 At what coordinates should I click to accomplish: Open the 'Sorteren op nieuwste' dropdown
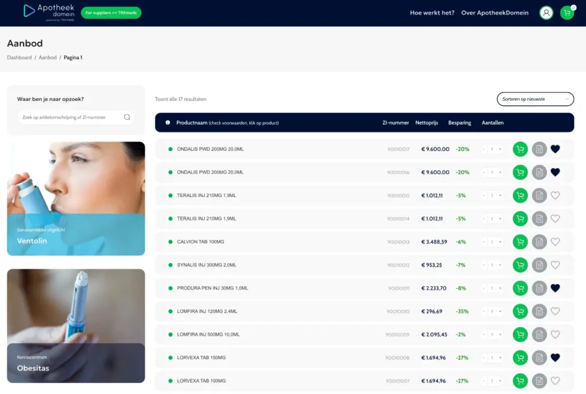click(x=535, y=99)
